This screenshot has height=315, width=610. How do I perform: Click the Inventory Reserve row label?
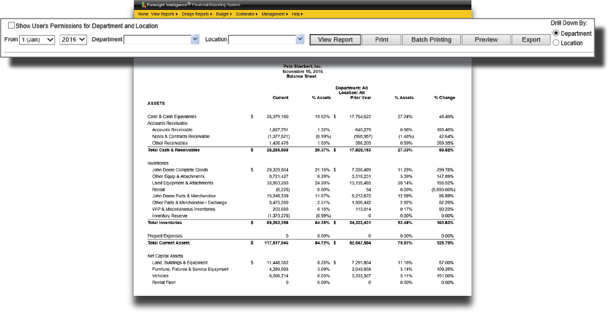click(x=169, y=216)
